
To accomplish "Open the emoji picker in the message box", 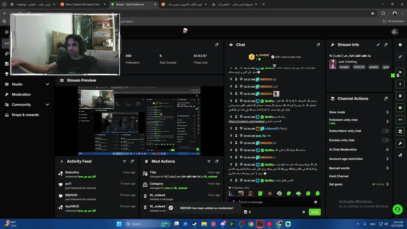I will pos(315,202).
